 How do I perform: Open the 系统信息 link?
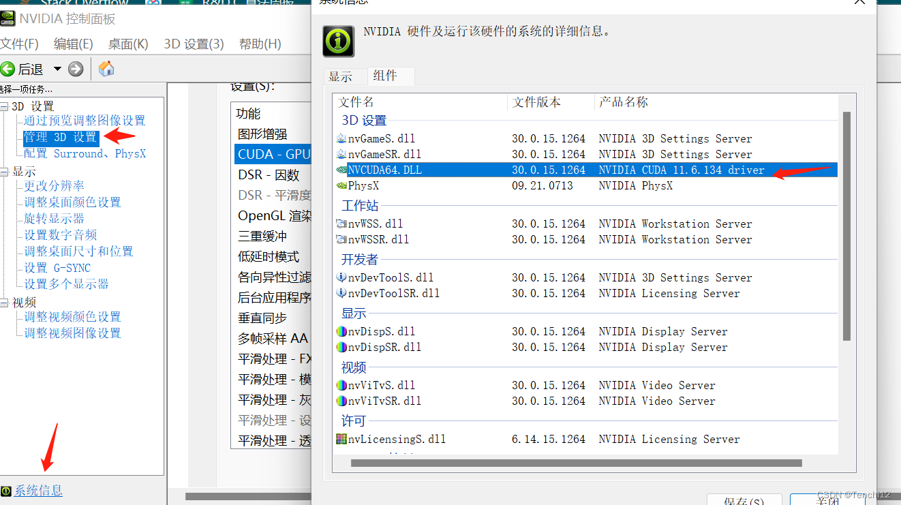(x=39, y=491)
